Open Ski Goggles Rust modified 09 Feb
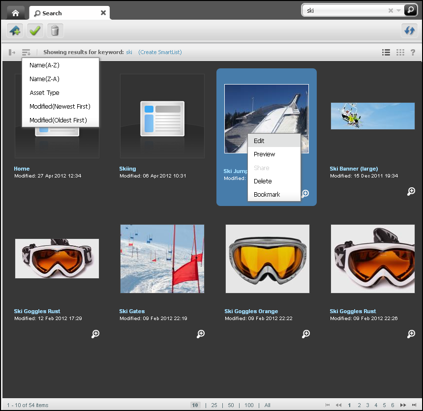The width and height of the screenshot is (423, 411). click(x=353, y=311)
